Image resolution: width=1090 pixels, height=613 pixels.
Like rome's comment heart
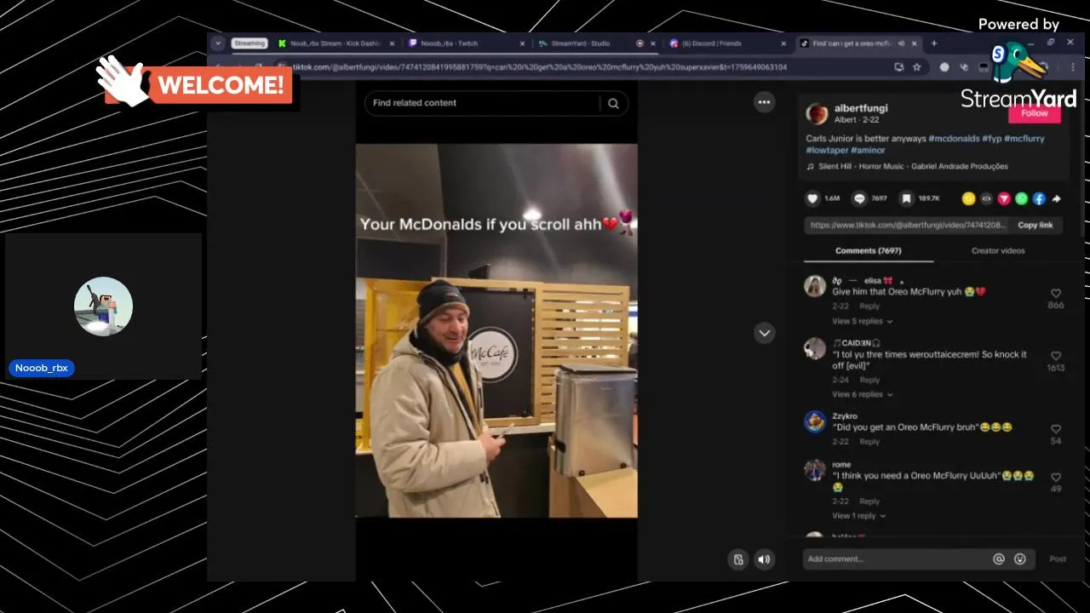pos(1056,478)
